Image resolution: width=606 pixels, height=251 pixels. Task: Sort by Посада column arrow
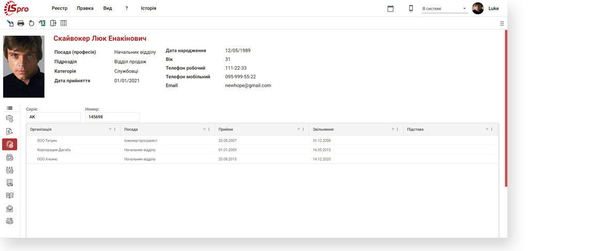click(204, 130)
